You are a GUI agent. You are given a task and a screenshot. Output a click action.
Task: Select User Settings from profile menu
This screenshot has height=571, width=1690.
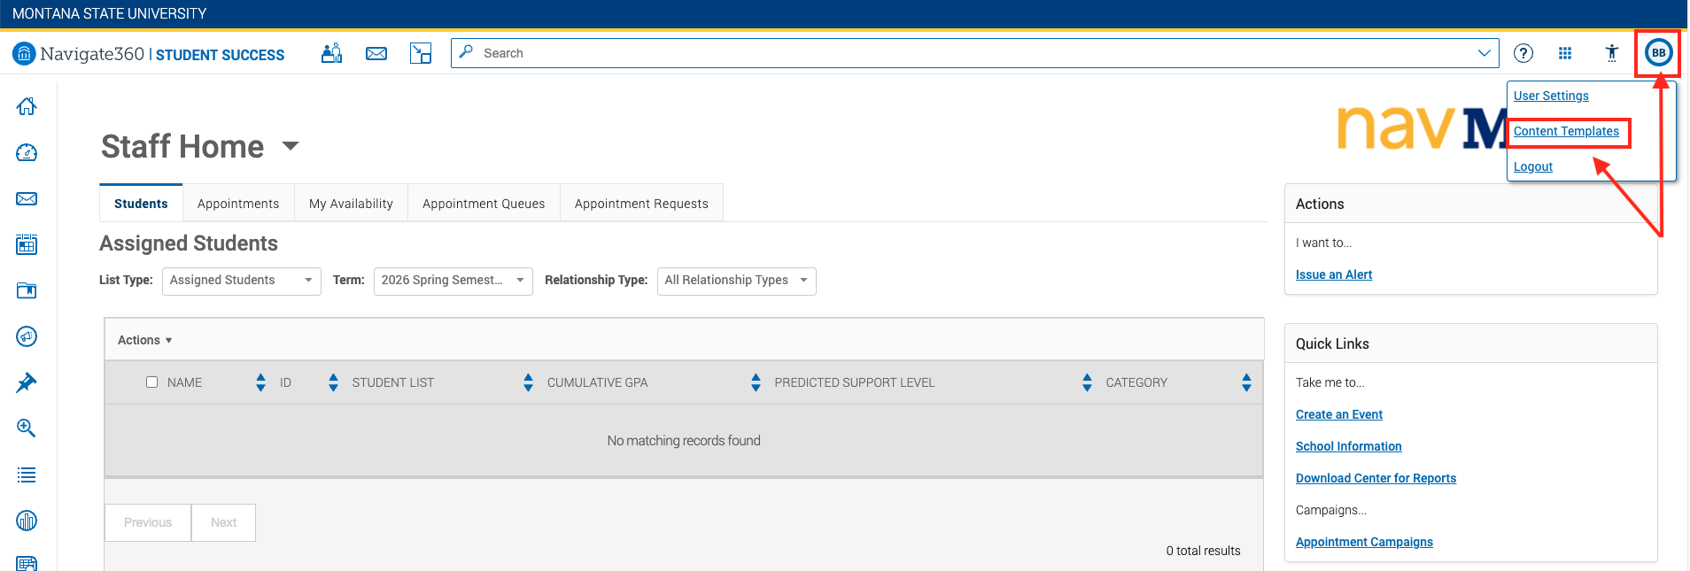[x=1551, y=96]
